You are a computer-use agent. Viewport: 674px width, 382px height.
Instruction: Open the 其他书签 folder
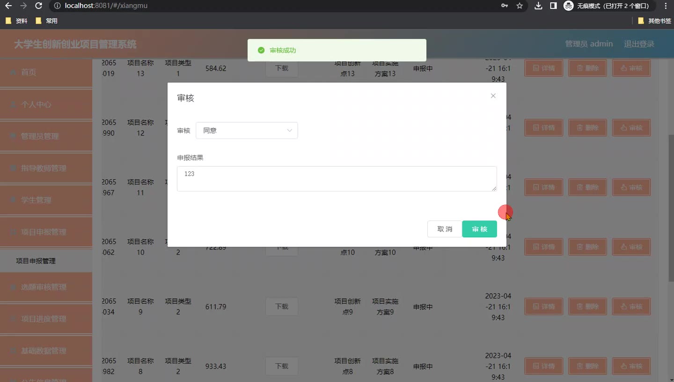[654, 21]
